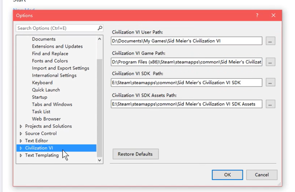Select Extensions and Updates

[57, 47]
